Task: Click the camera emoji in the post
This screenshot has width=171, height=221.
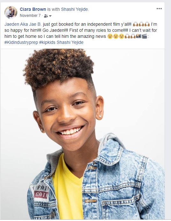Action: click(x=139, y=36)
